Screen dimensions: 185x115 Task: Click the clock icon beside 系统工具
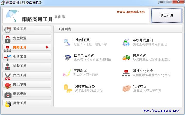7,30
